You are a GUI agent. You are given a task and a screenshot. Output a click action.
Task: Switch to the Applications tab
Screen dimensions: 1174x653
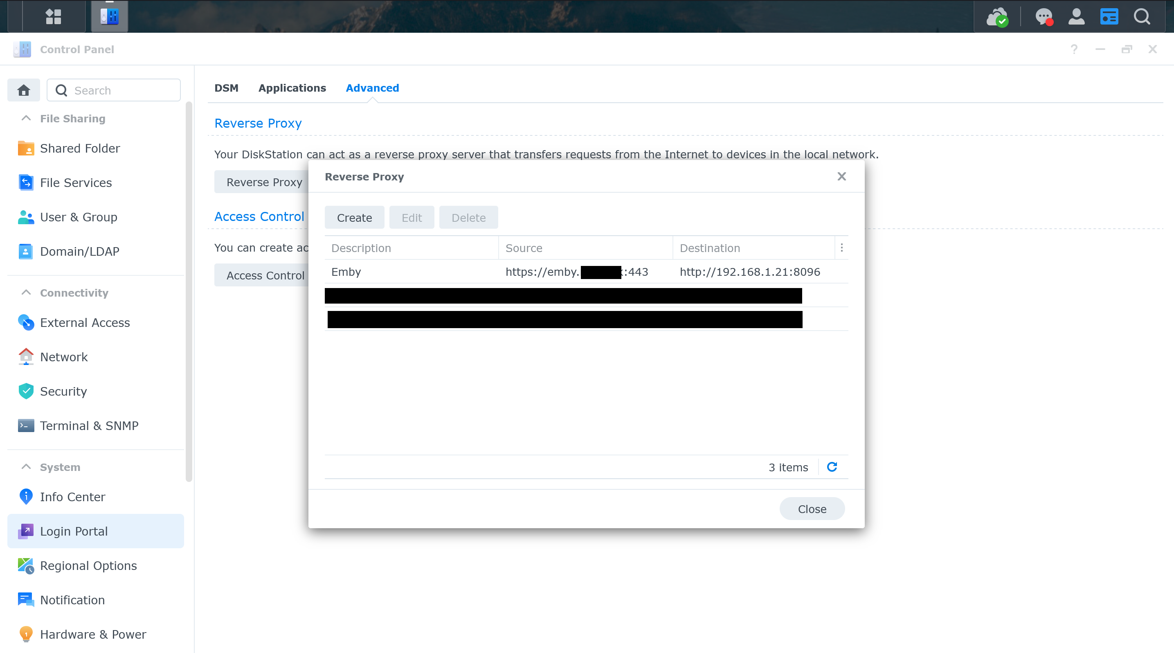tap(292, 88)
